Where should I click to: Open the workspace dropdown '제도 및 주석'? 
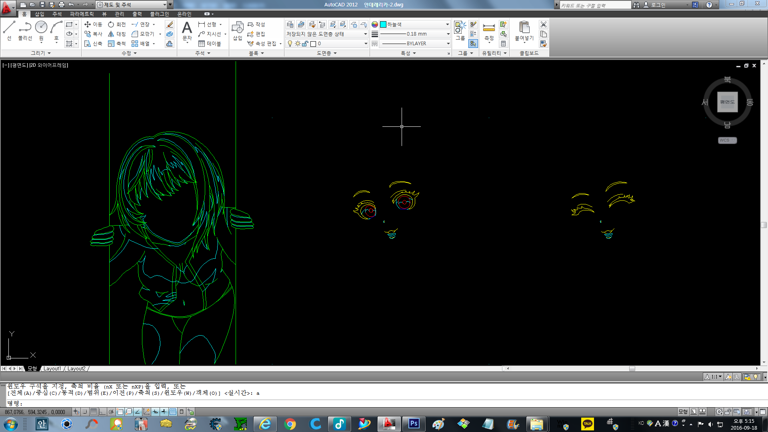[x=132, y=4]
